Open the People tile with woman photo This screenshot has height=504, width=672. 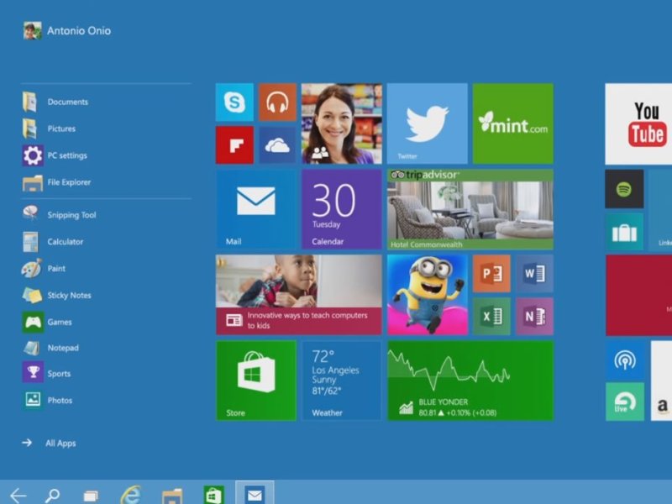(342, 123)
